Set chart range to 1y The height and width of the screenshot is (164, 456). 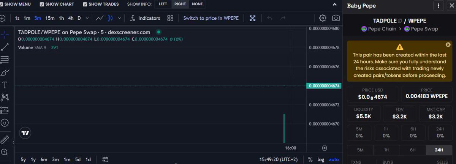[33, 159]
